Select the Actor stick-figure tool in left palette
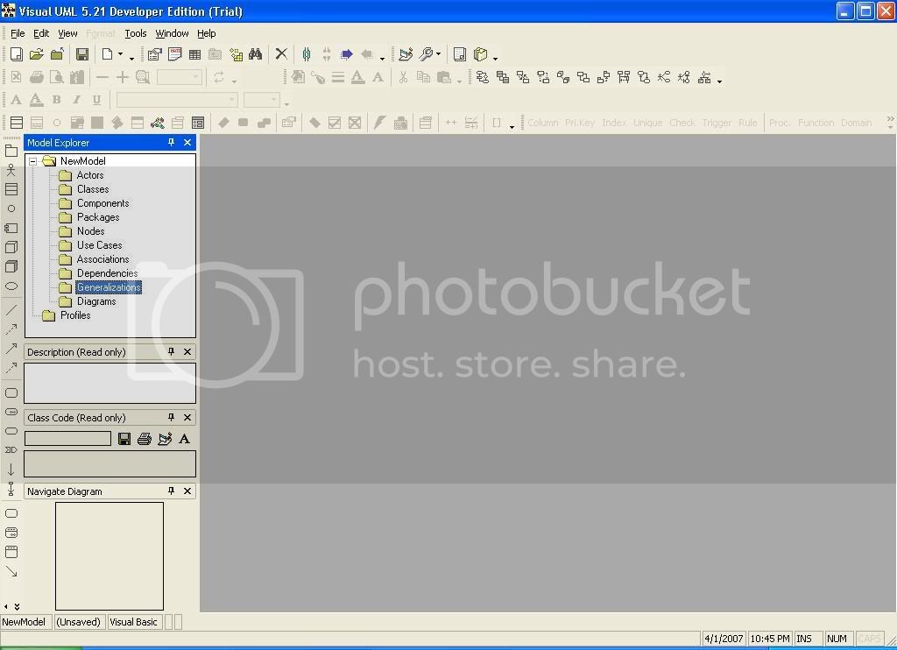This screenshot has width=897, height=650. [11, 170]
